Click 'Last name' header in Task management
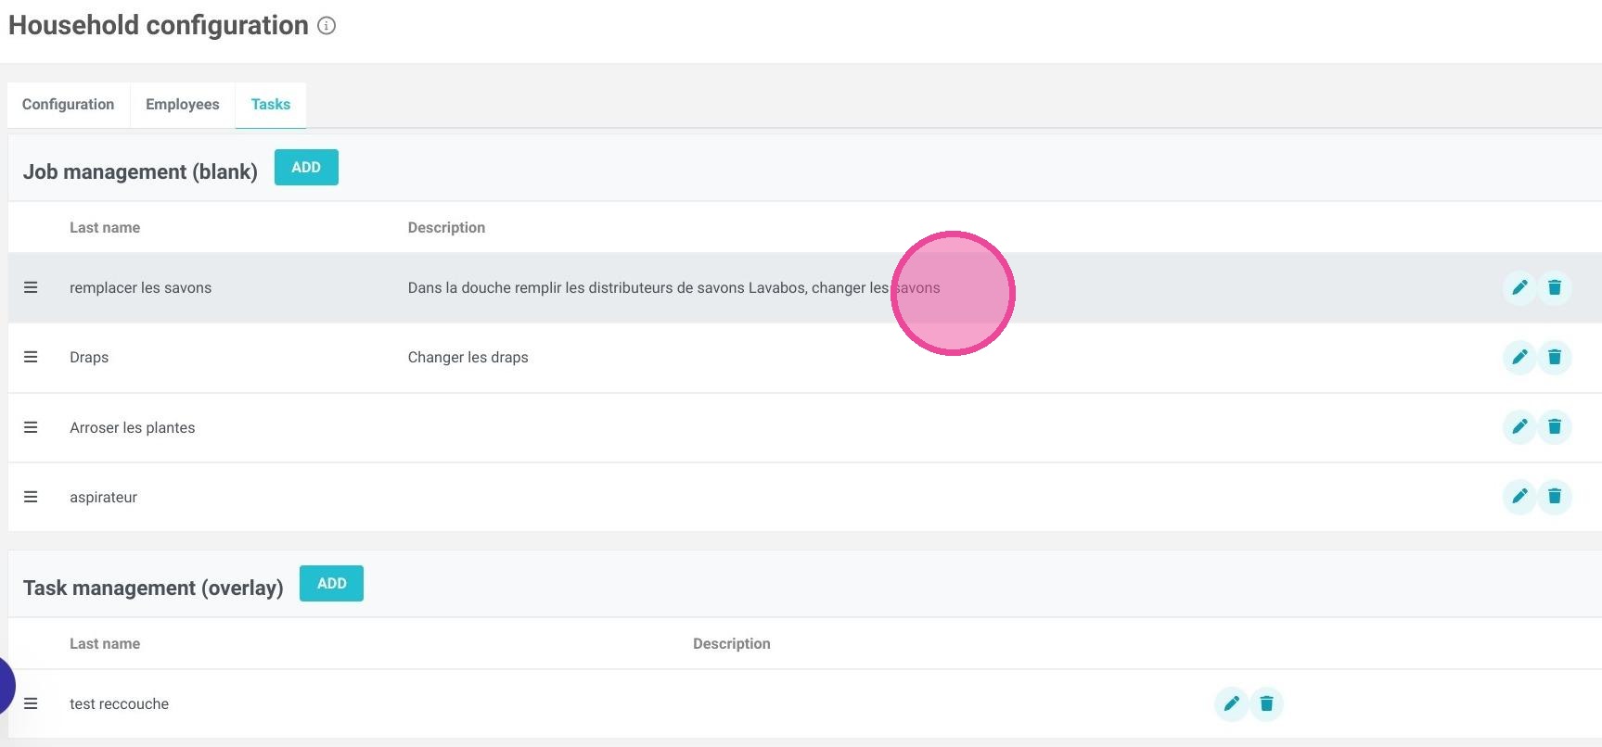 (x=105, y=643)
